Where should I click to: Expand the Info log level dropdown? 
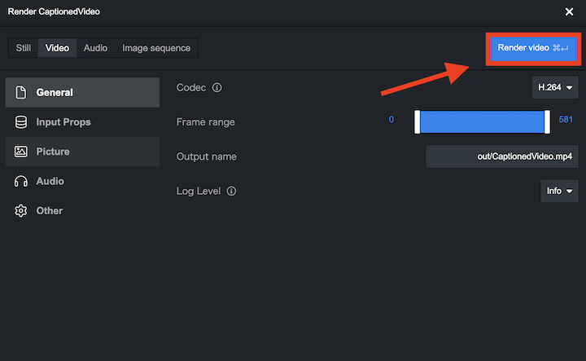(x=559, y=192)
